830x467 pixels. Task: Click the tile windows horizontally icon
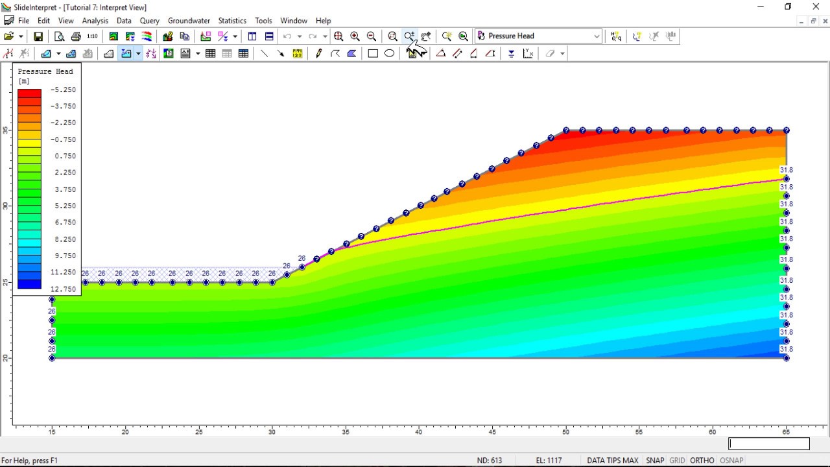[269, 36]
